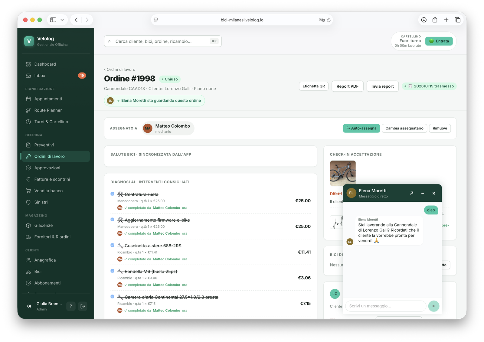Open a new browser tab
The image size is (484, 342).
coord(446,20)
